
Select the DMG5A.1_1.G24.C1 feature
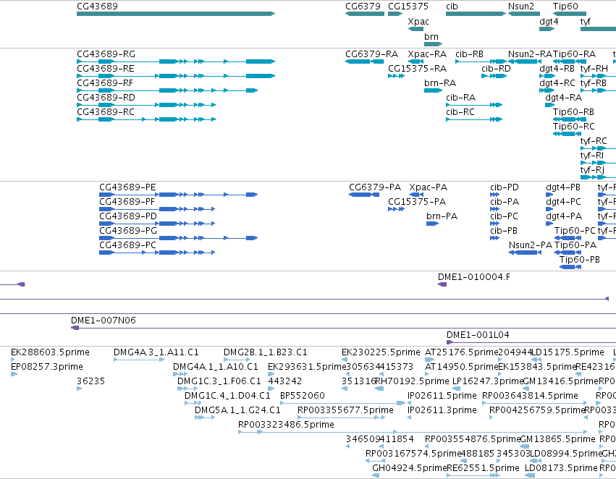tap(205, 417)
